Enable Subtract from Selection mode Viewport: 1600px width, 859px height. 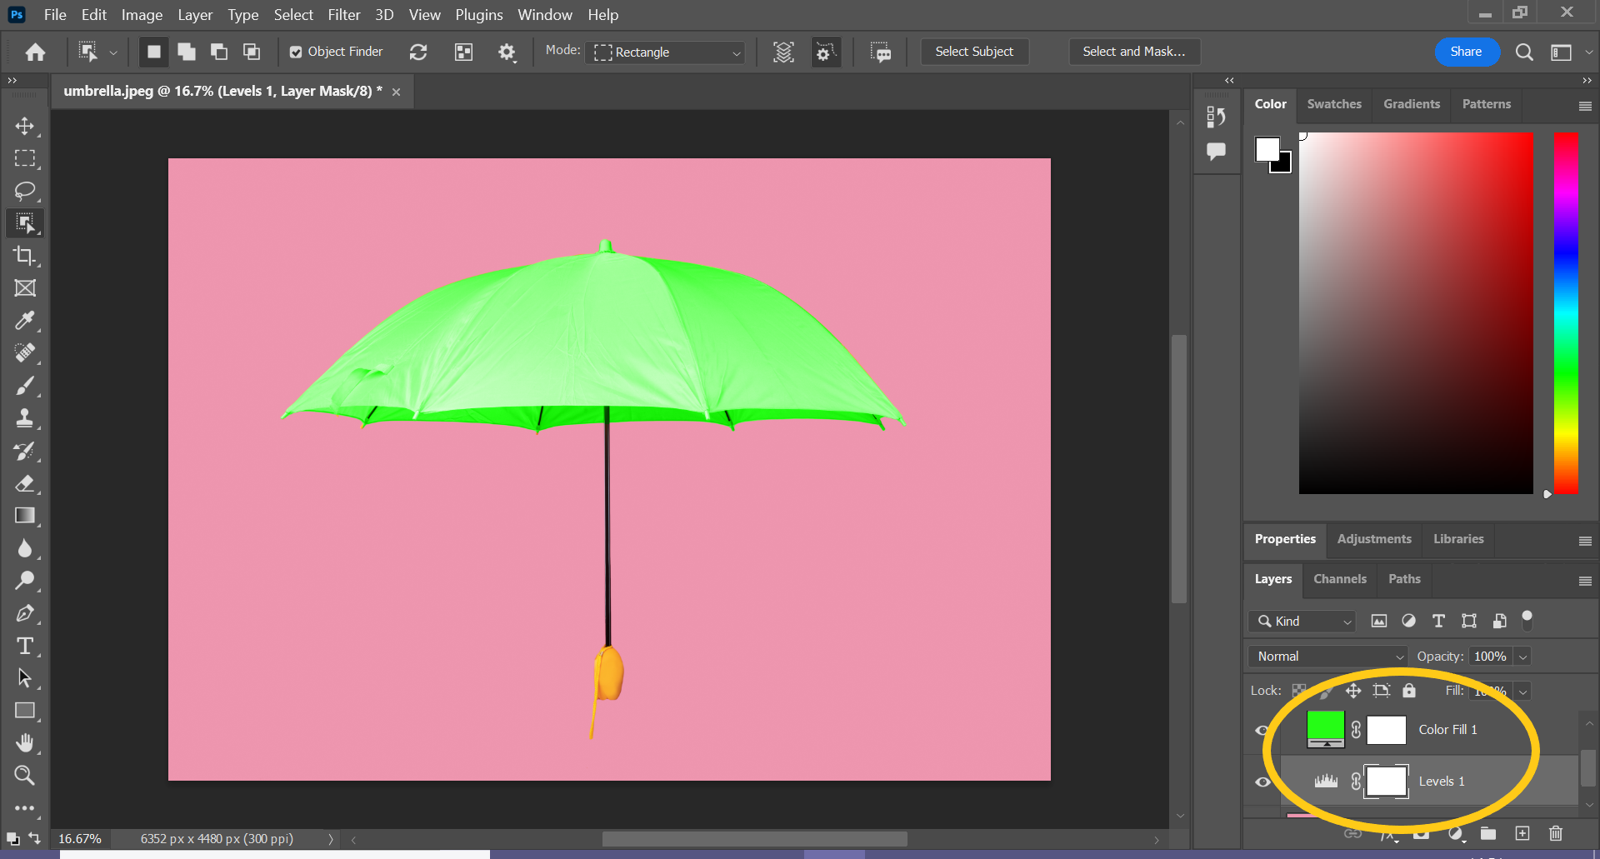coord(219,52)
